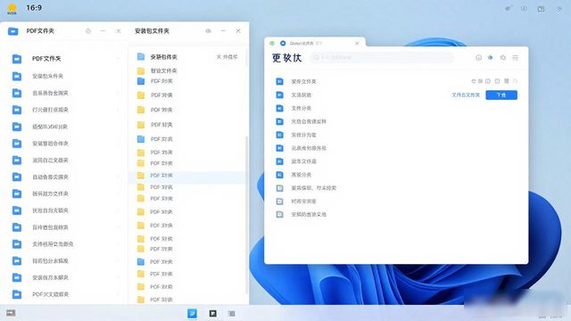This screenshot has height=321, width=571.
Task: Click the green dot on the right window tab strip
Action: (x=271, y=44)
